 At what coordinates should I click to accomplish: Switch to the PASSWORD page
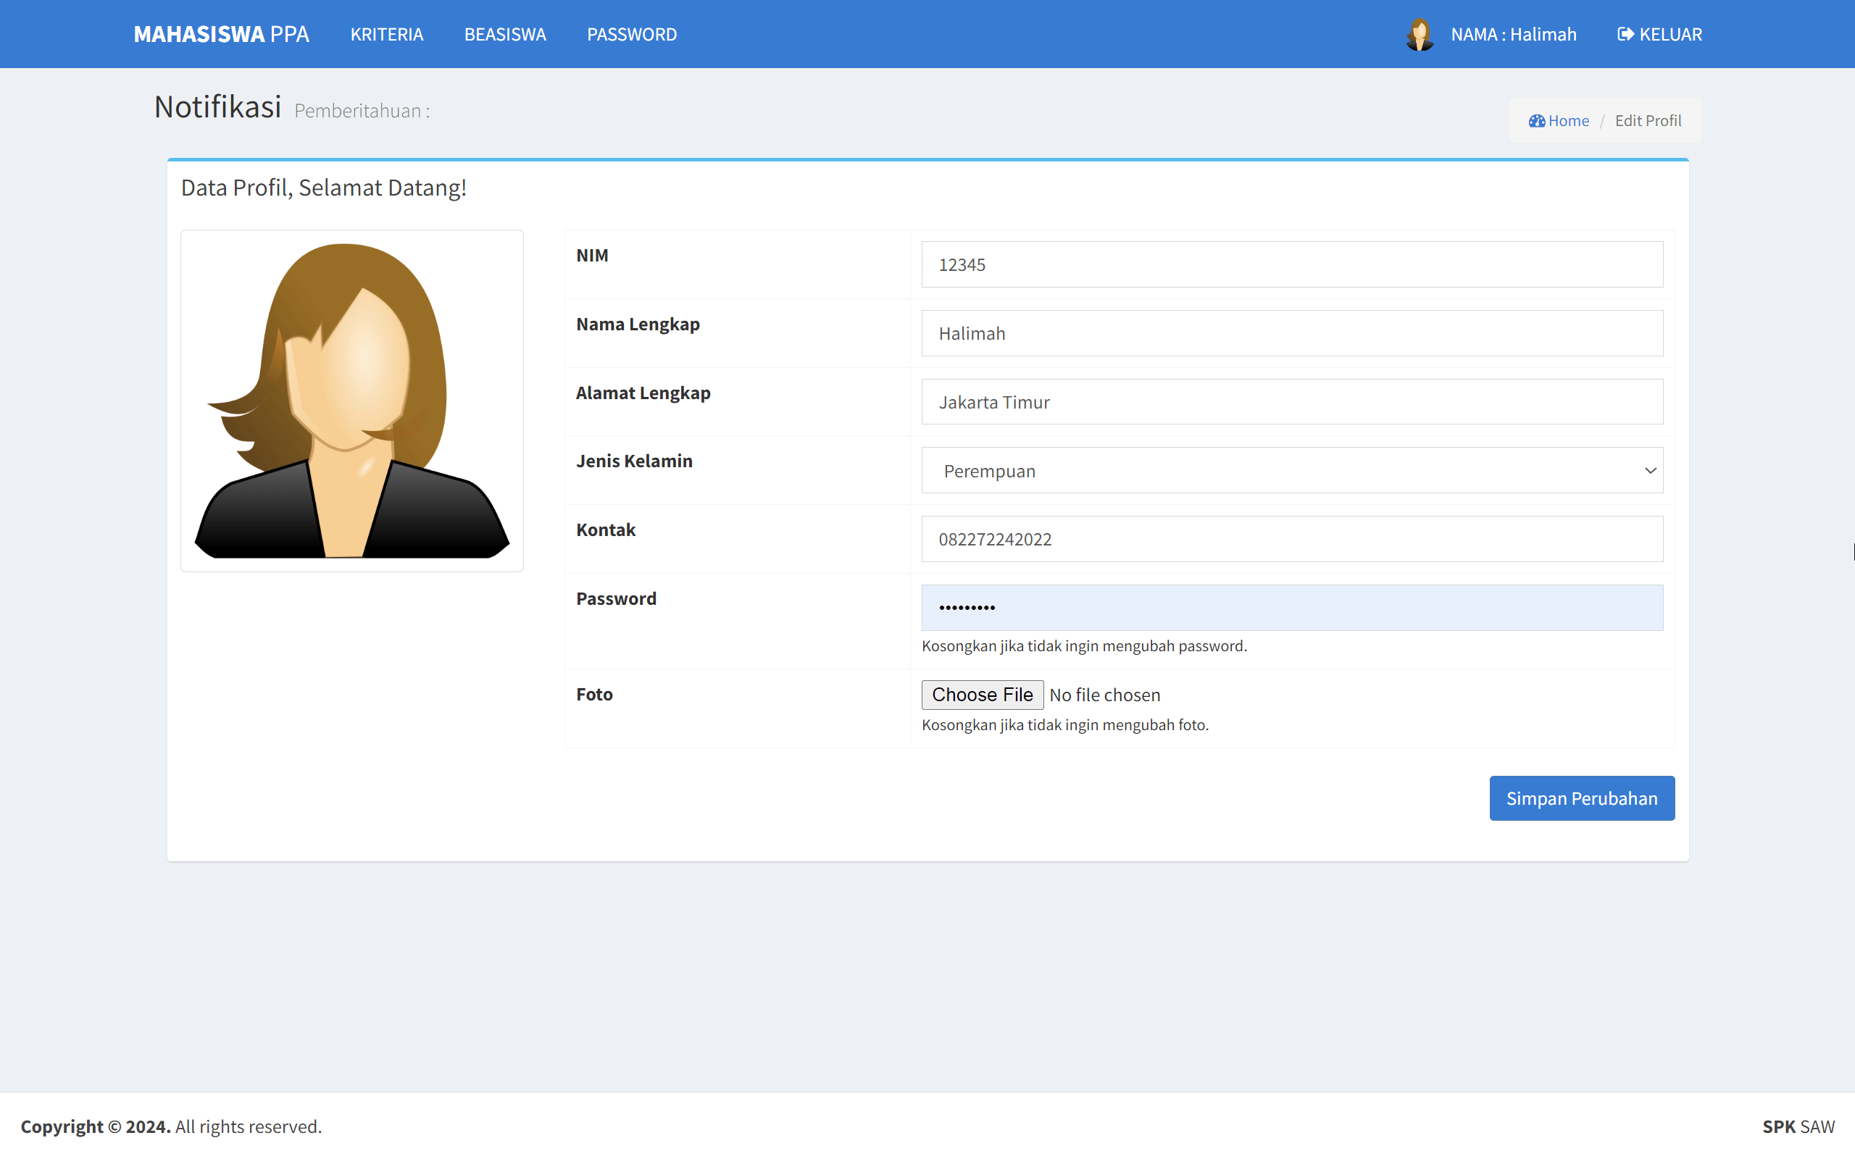click(631, 34)
